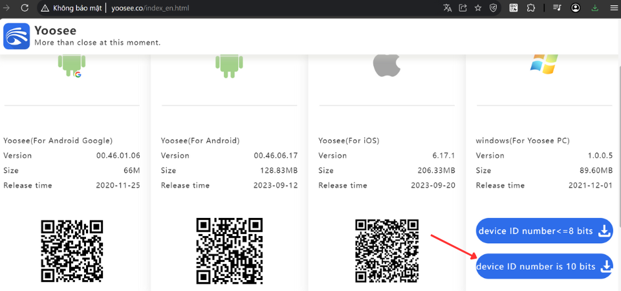This screenshot has width=621, height=291.
Task: Click the Yoosee logo icon
Action: click(x=17, y=36)
